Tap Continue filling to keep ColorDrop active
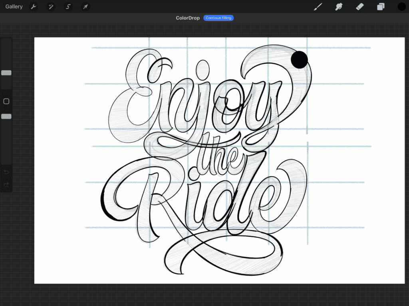409x306 pixels. pos(218,18)
